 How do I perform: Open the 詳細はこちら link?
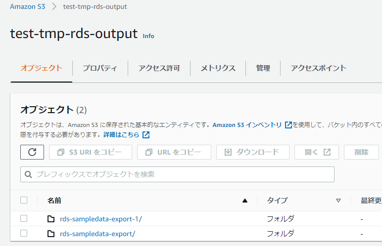click(121, 134)
